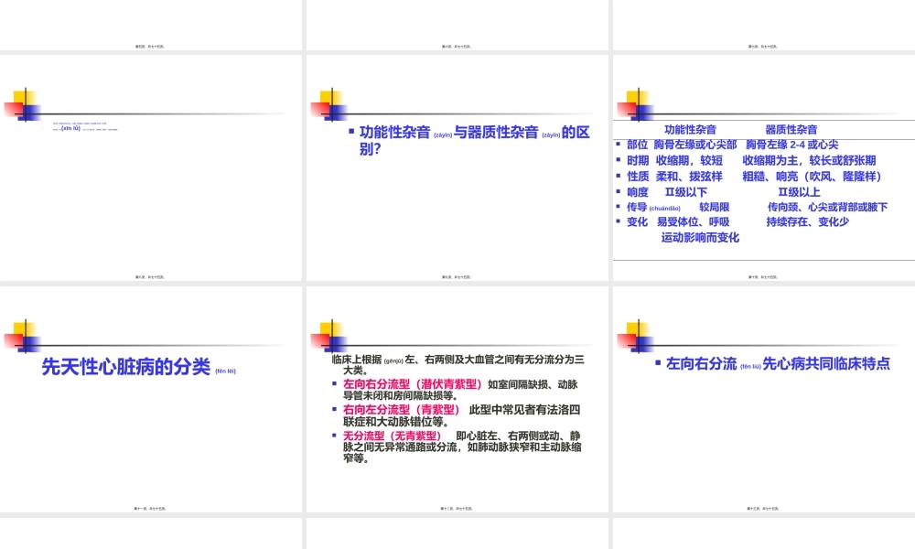The width and height of the screenshot is (915, 549).
Task: Click the bullet marker next to 传导
Action: point(619,208)
